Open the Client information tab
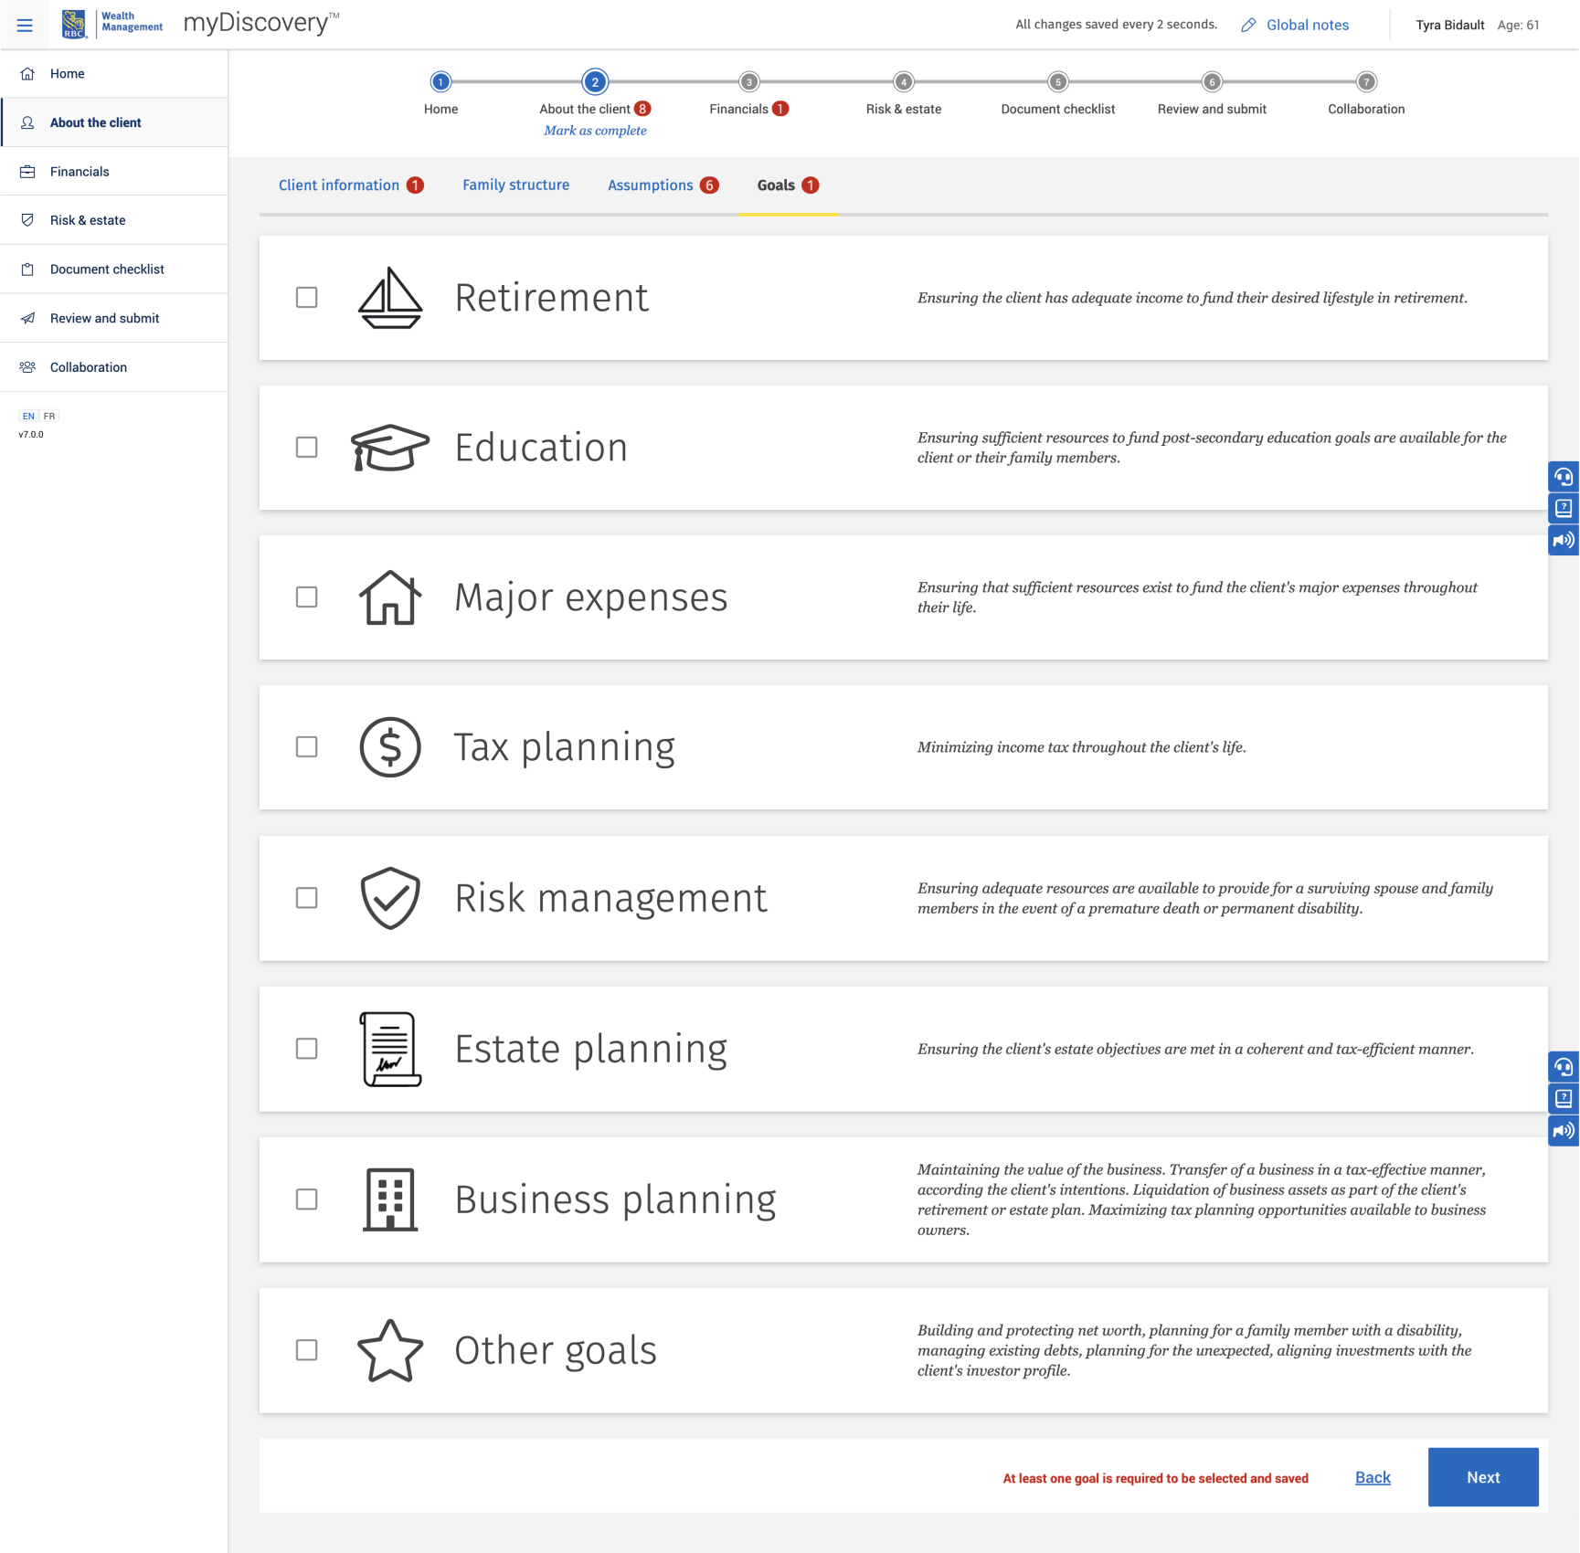The image size is (1580, 1553). [x=351, y=185]
